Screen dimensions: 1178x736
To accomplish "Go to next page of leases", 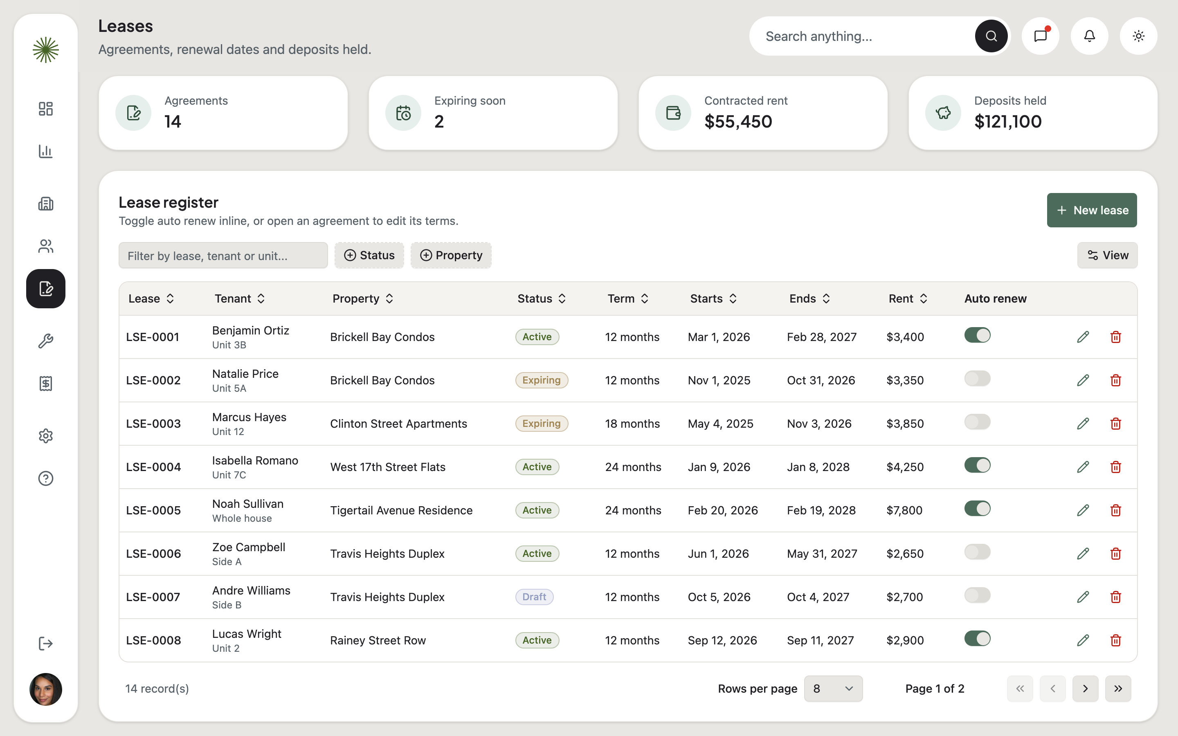I will pos(1085,688).
